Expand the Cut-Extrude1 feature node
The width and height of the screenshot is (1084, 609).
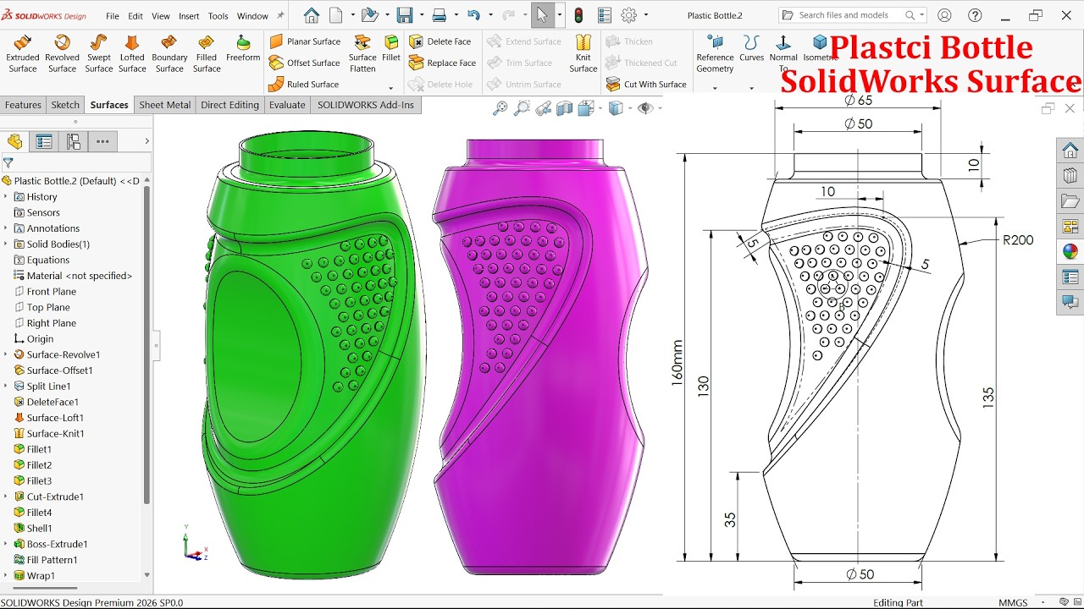tap(6, 497)
